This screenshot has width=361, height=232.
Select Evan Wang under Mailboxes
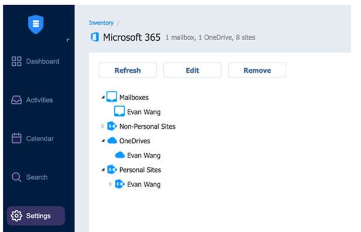pos(144,112)
